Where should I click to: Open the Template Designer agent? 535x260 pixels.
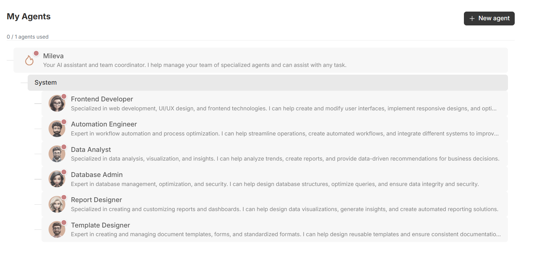coord(100,225)
